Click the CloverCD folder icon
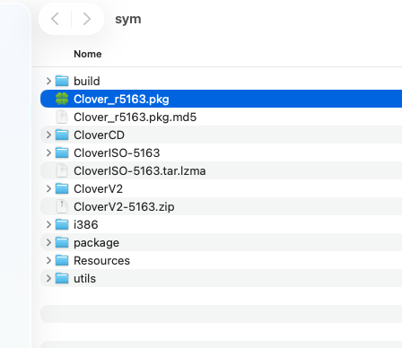Screen dimensions: 402x348 [62, 135]
